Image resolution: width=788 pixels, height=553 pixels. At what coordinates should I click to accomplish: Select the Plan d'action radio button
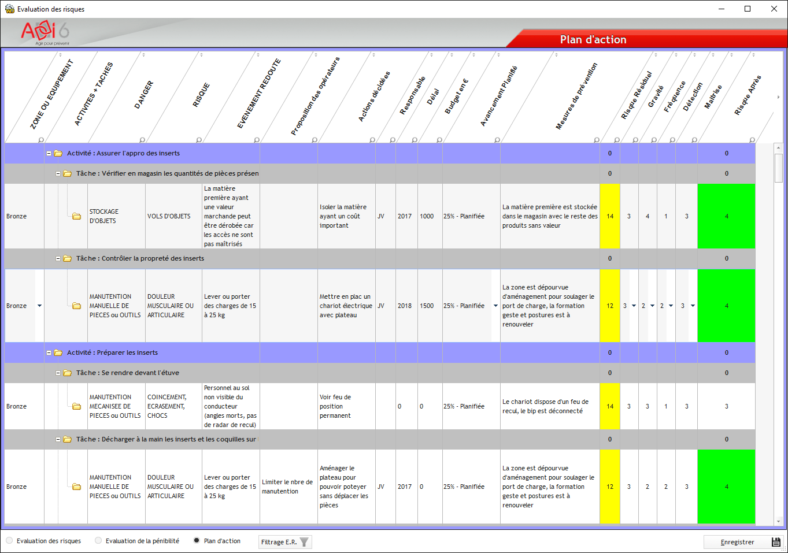(x=197, y=541)
